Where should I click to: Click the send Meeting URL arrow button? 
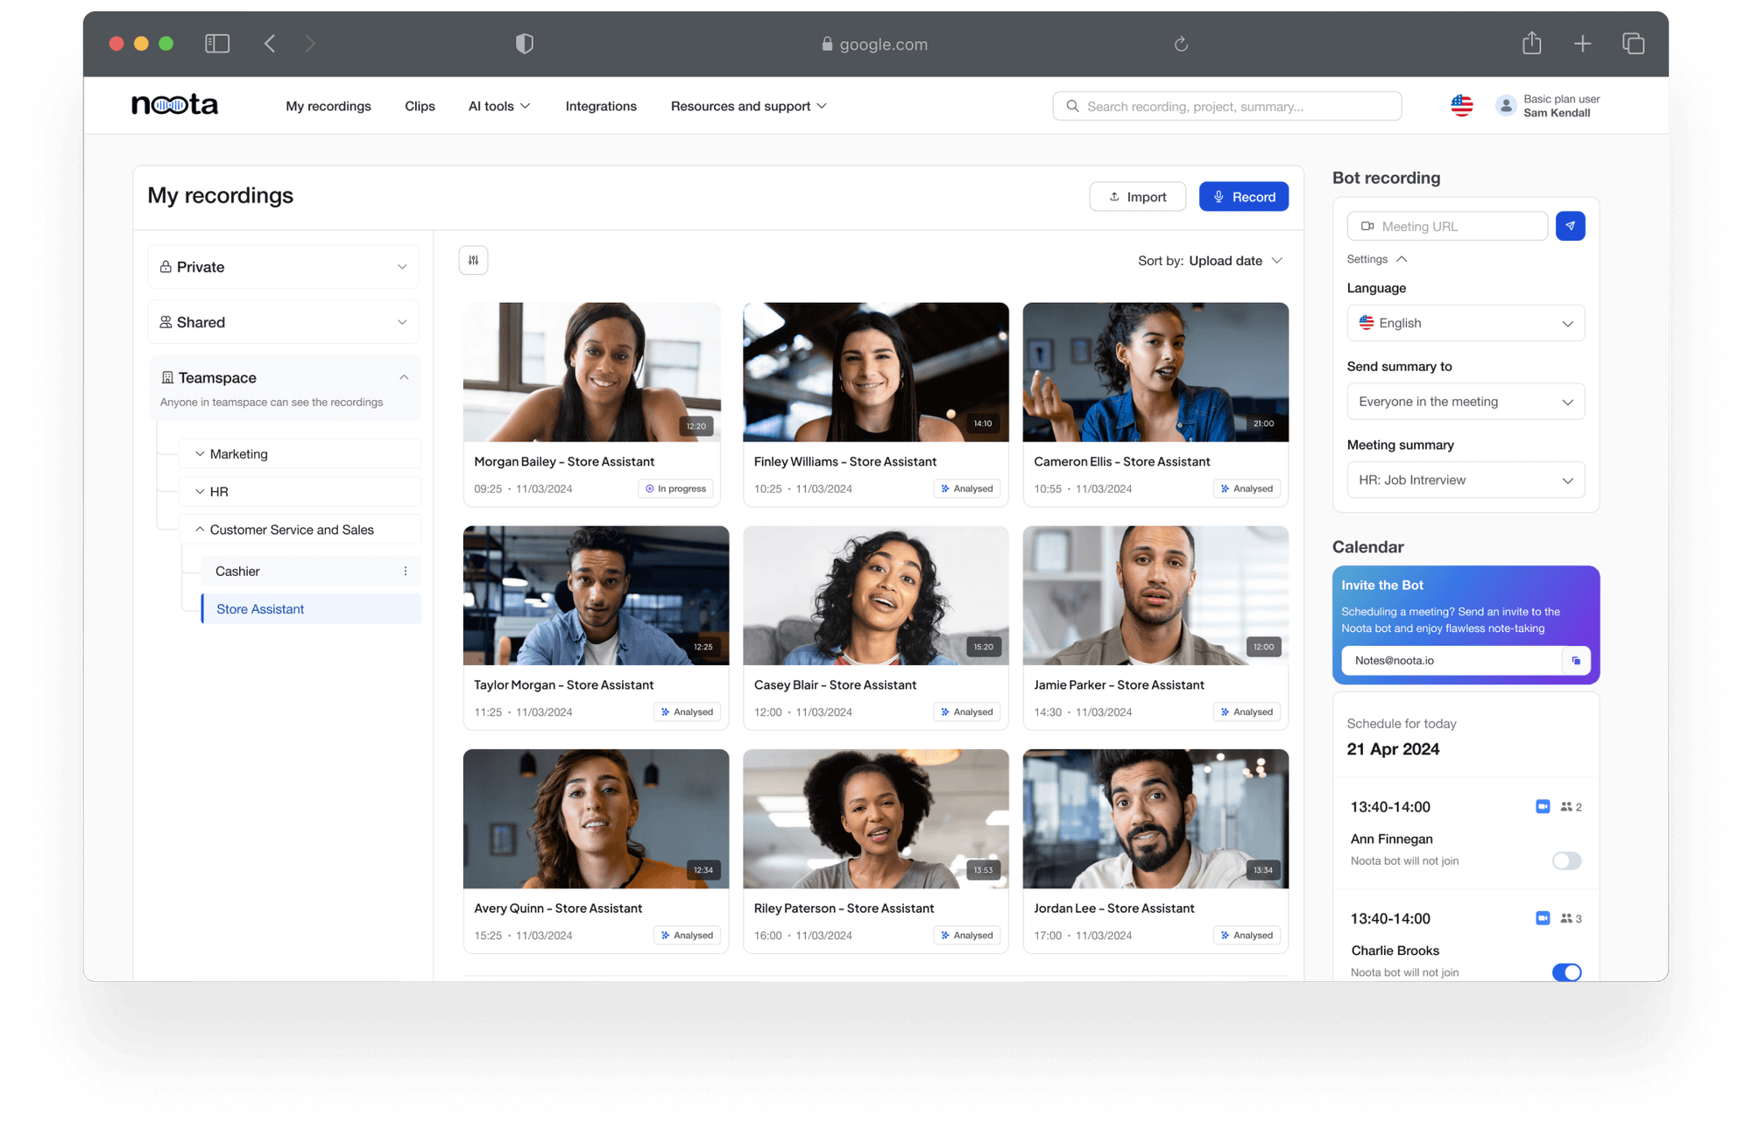pos(1570,226)
